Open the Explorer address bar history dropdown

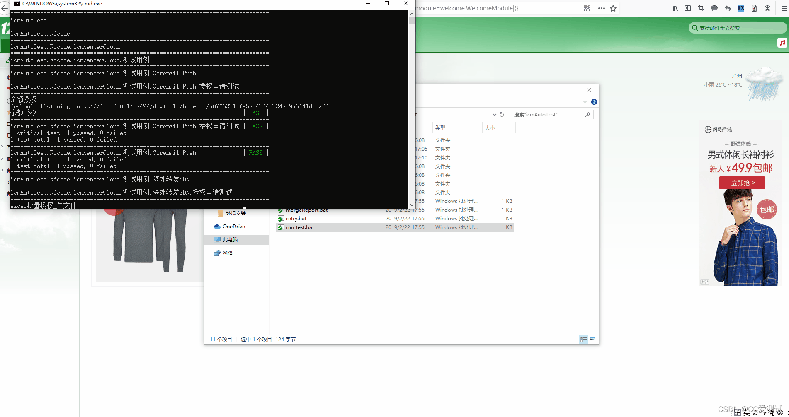point(494,115)
